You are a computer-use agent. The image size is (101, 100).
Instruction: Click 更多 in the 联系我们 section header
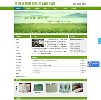point(85,37)
